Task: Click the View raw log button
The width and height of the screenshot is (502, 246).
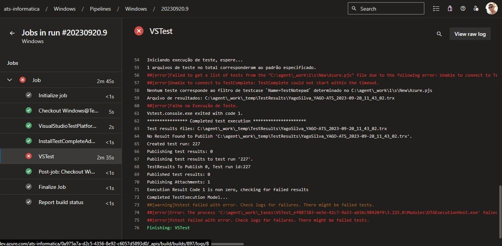Action: pyautogui.click(x=470, y=34)
